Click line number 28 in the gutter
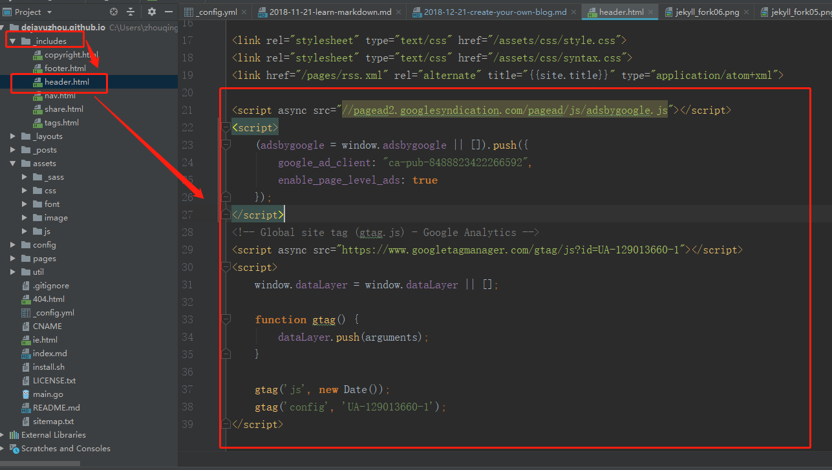 [187, 233]
